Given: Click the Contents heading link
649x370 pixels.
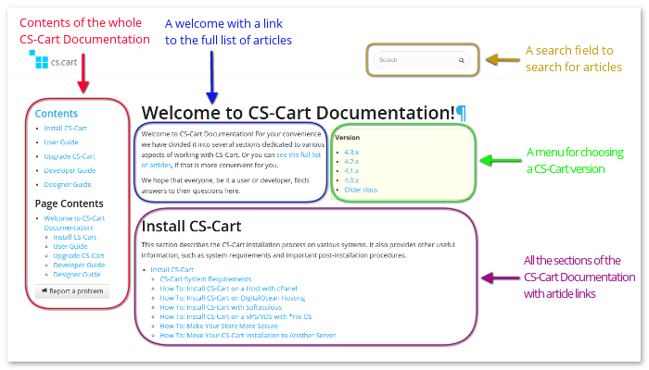Looking at the screenshot, I should 57,113.
